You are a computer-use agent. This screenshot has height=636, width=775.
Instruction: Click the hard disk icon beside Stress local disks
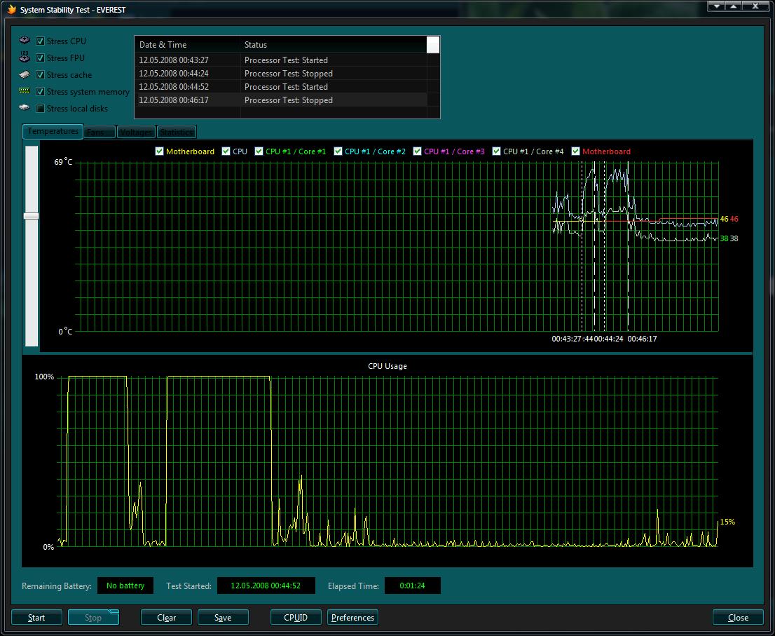click(x=25, y=107)
